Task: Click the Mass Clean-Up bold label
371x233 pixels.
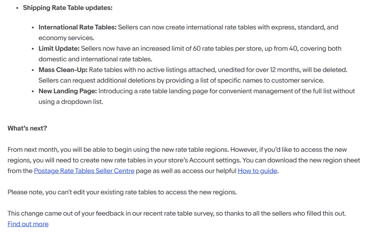Action: 63,70
